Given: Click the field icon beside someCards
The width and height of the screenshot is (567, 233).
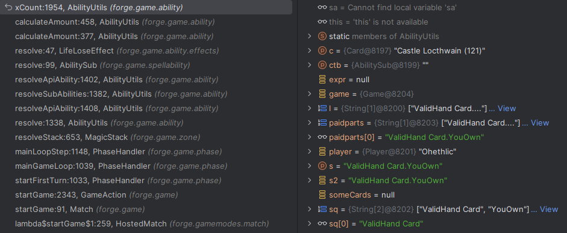Looking at the screenshot, I should click(x=322, y=195).
